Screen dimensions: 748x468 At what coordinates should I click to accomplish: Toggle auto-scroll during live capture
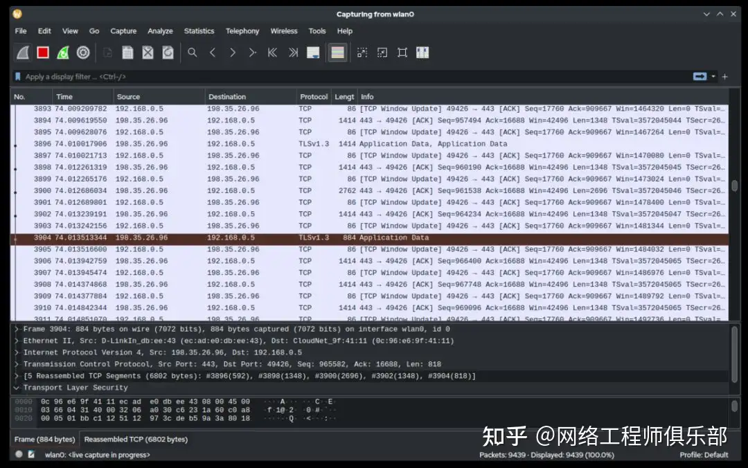312,52
